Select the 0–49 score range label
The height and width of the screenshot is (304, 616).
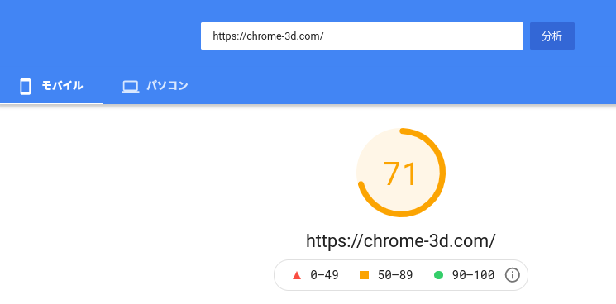[324, 275]
